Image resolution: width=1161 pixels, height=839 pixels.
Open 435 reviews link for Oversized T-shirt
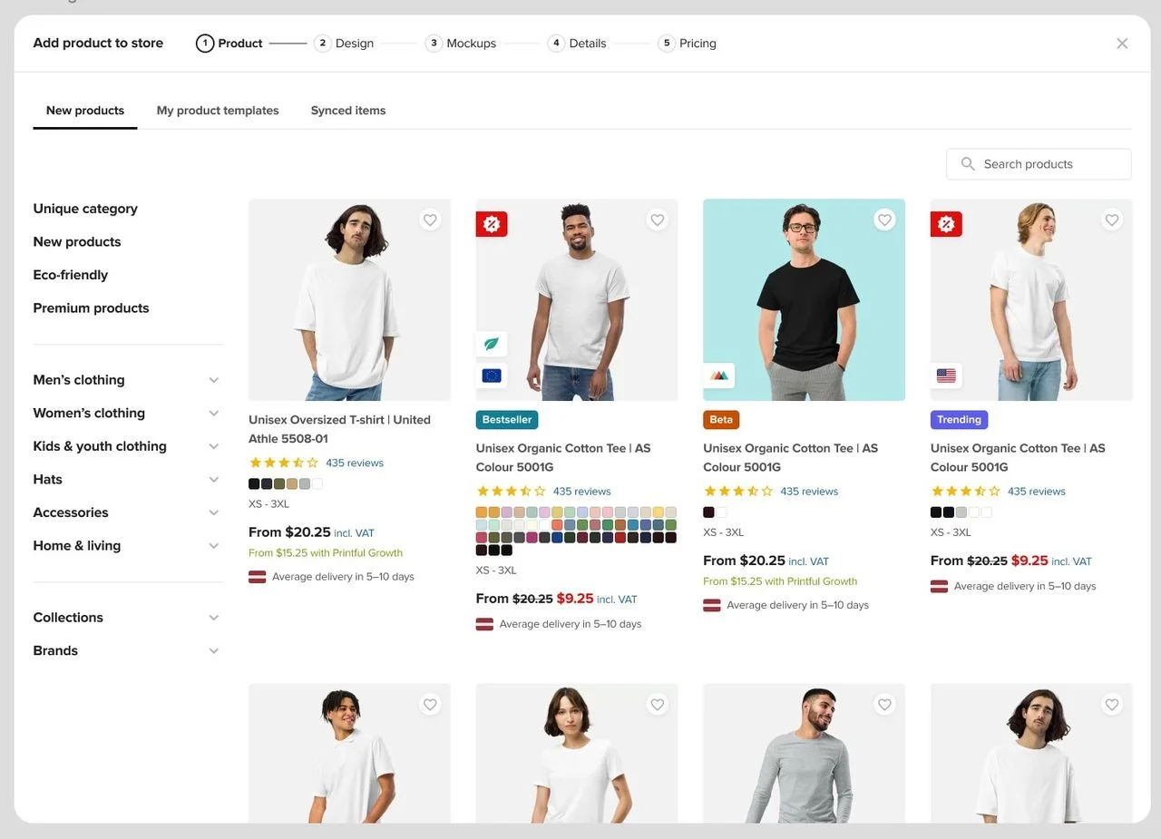(x=355, y=463)
